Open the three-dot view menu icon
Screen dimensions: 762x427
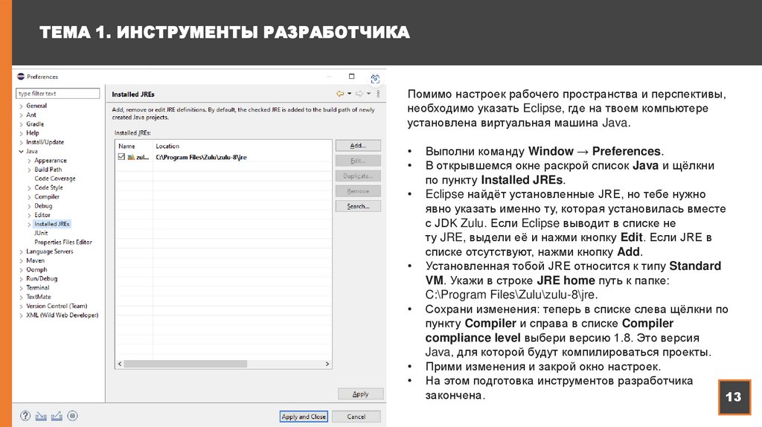[x=378, y=94]
